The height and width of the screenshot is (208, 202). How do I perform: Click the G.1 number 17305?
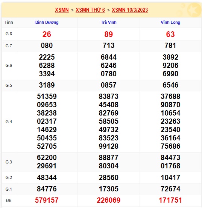point(109,189)
